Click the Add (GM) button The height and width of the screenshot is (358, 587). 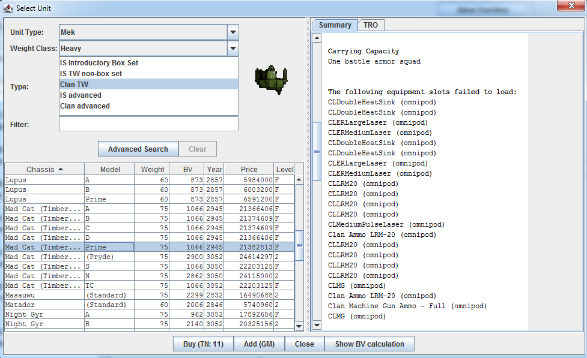click(x=259, y=344)
